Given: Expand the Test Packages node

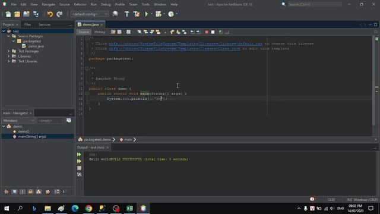Looking at the screenshot, I should (x=8, y=51).
